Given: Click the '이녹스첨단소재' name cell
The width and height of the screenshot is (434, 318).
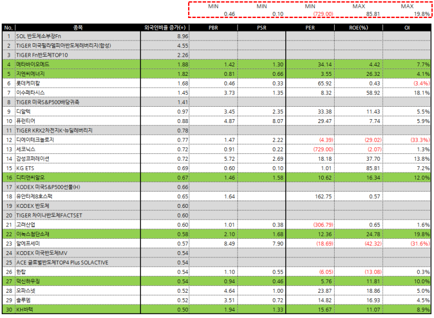Looking at the screenshot, I should tap(78, 234).
